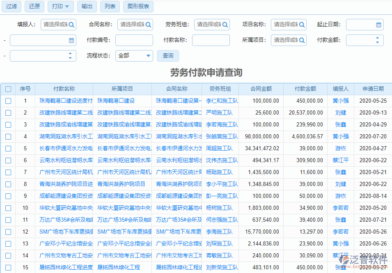Image resolution: width=392 pixels, height=273 pixels.
Task: Expand the 打印 dropdown arrow
Action: (67, 7)
